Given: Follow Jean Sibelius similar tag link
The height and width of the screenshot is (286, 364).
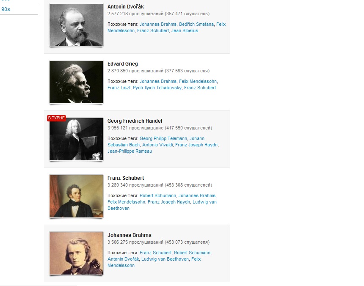Looking at the screenshot, I should [185, 30].
